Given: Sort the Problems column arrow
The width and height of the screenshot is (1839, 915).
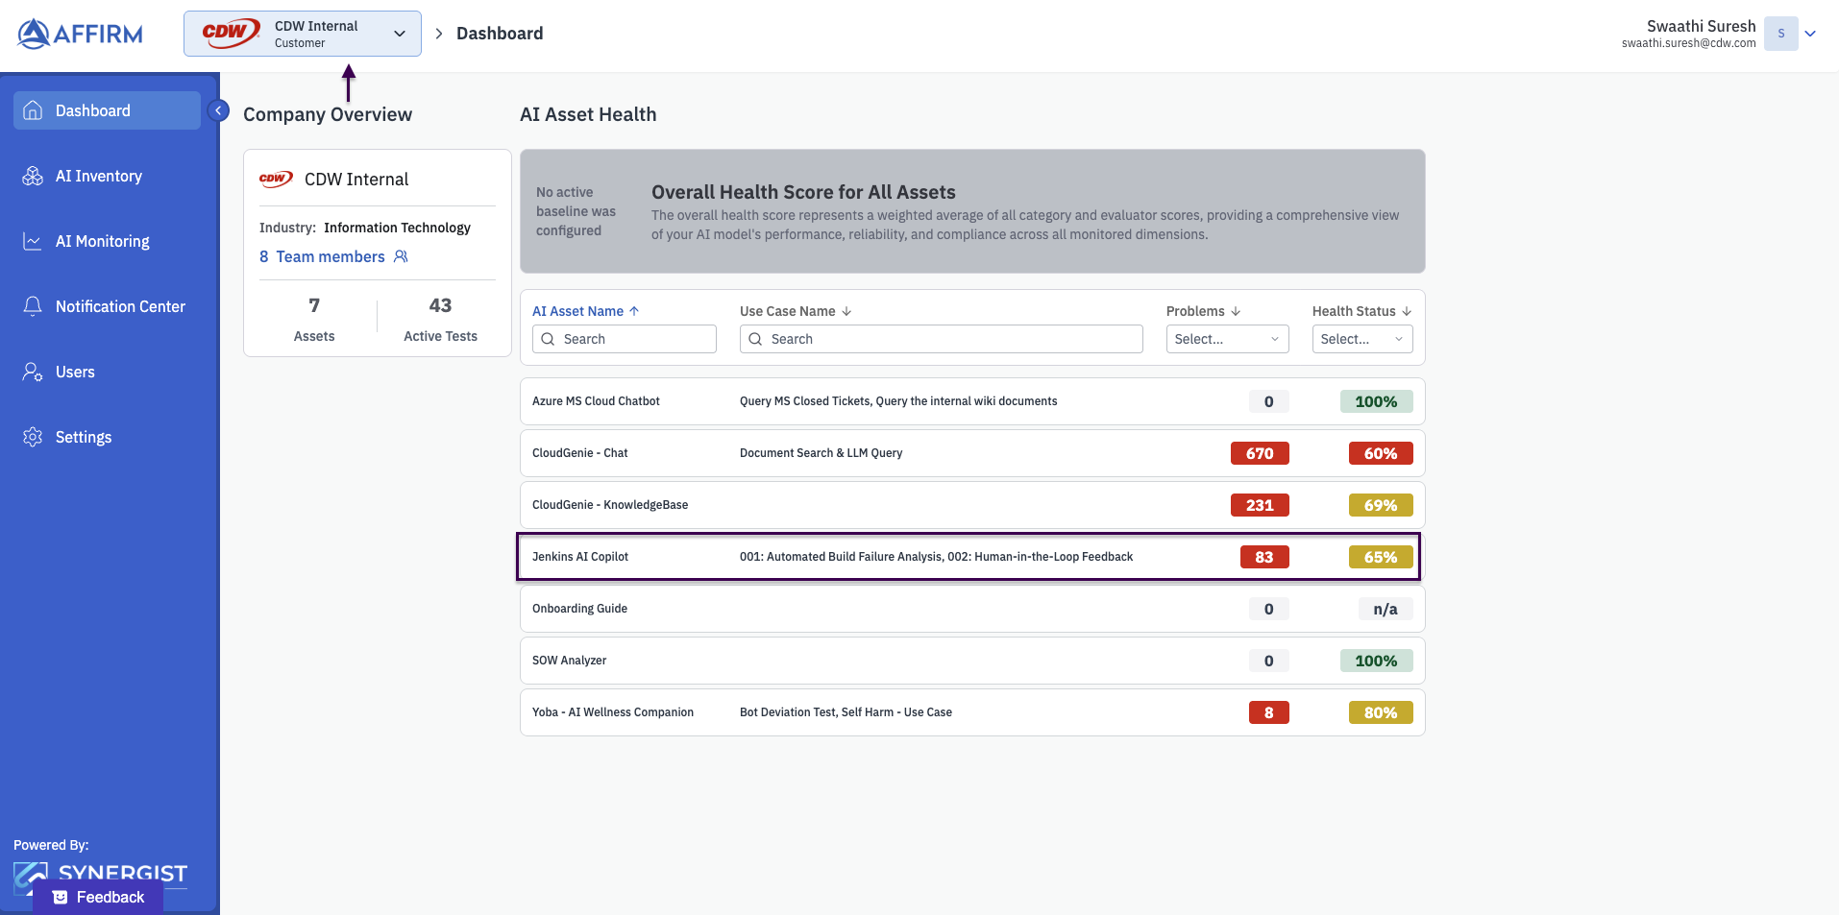Looking at the screenshot, I should pyautogui.click(x=1236, y=311).
